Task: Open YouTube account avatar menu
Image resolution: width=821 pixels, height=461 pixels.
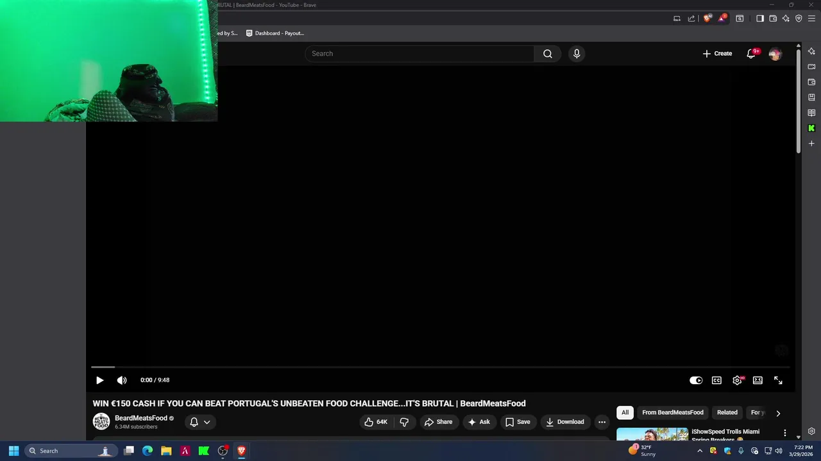Action: [x=775, y=54]
